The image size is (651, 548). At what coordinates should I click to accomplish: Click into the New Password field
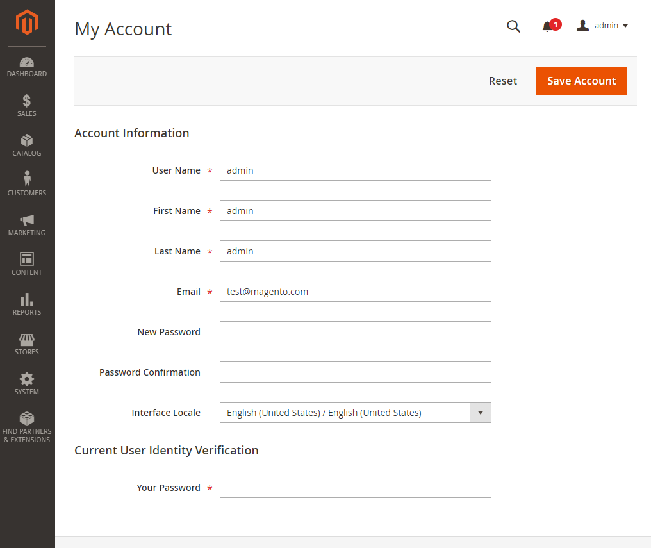[355, 332]
